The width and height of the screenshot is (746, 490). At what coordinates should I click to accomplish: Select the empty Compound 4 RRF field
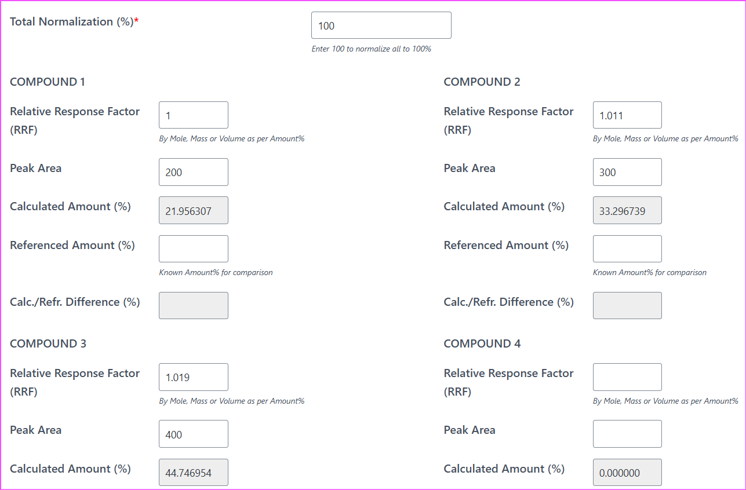coord(627,376)
